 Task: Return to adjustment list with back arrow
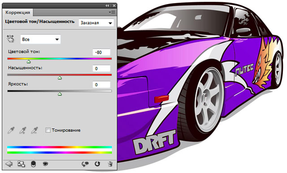pos(9,164)
